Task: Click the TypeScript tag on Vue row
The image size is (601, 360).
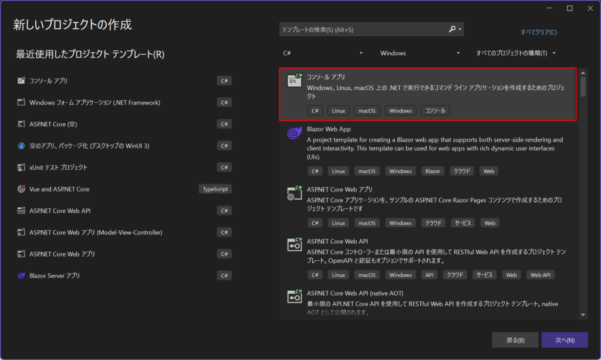Action: tap(215, 189)
